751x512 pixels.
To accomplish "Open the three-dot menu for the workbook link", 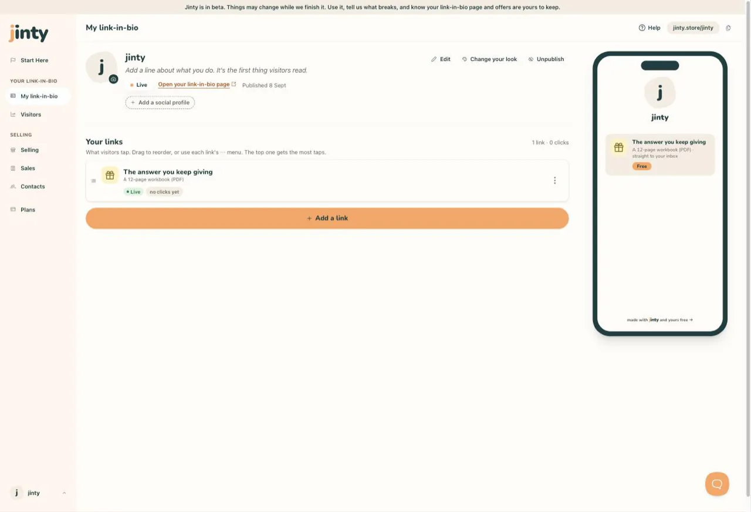I will click(554, 180).
